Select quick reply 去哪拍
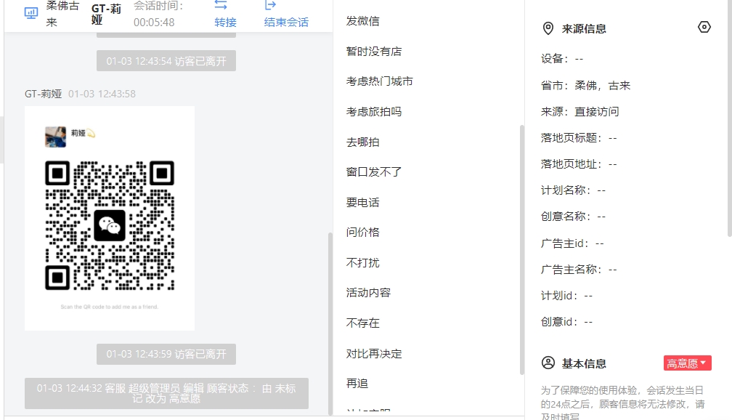 point(363,142)
